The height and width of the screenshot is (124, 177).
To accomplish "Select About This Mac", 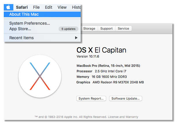I will [42, 14].
